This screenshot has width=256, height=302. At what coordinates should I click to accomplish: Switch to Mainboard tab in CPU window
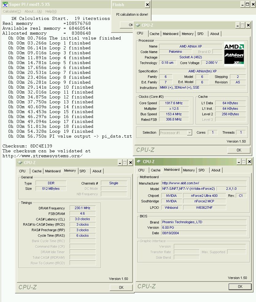[x=170, y=34]
